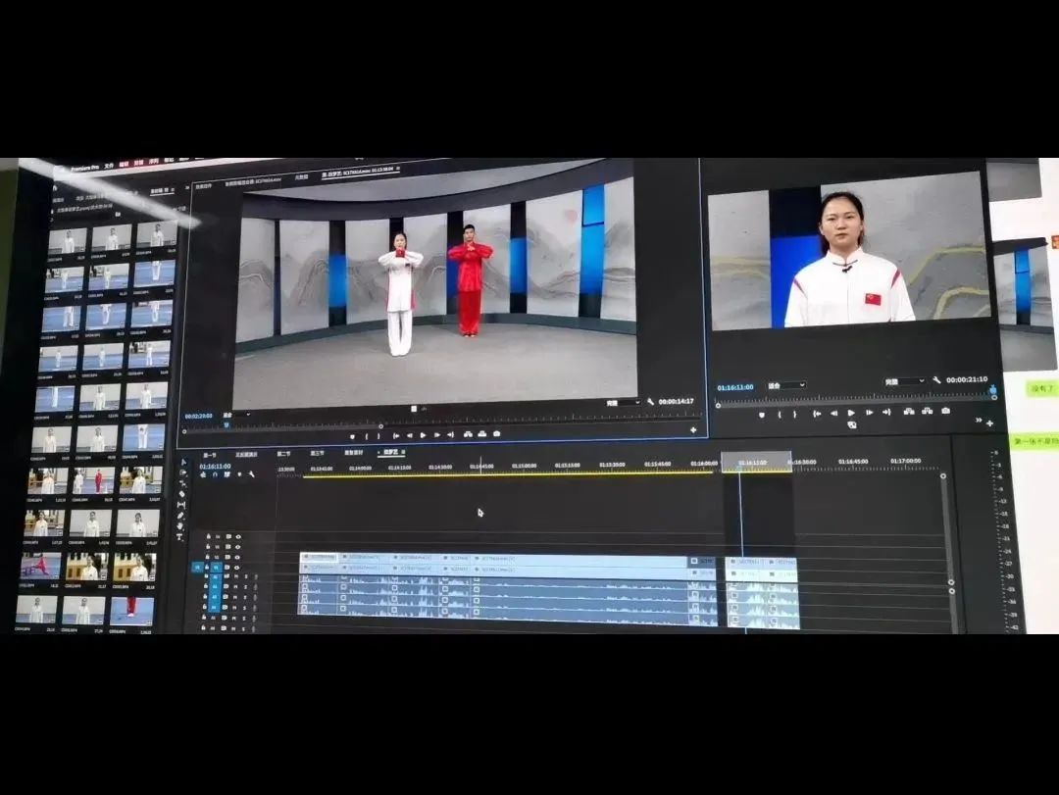Select the Selection arrow tool in timeline toolbar
The height and width of the screenshot is (795, 1059).
[x=183, y=462]
